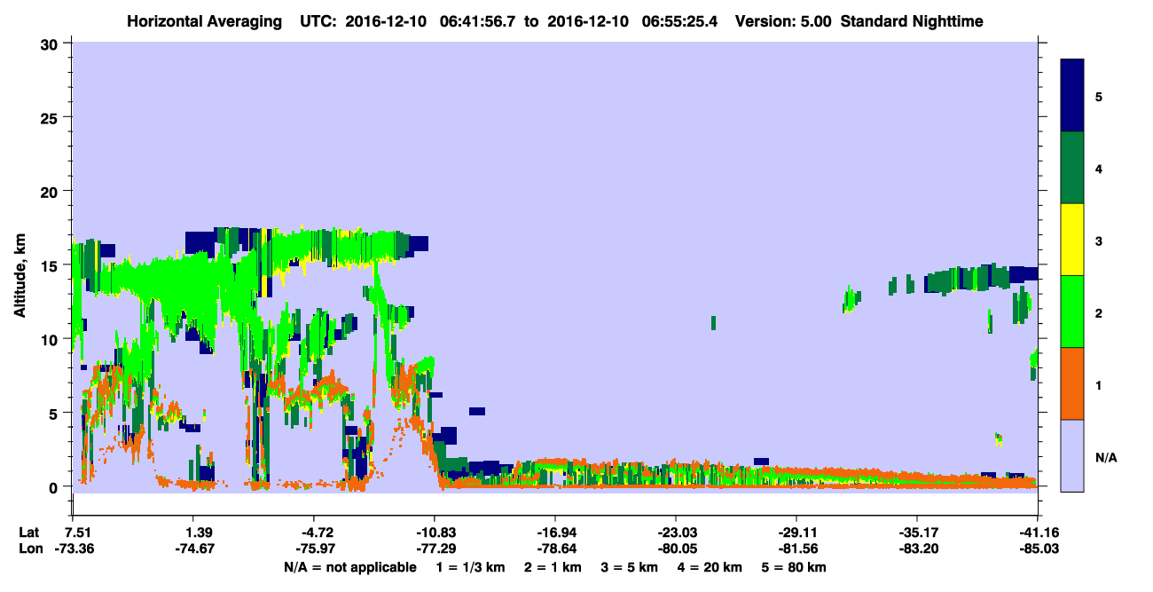1153x592 pixels.
Task: Click the dark green level 4 colorbar segment
Action: tap(1072, 168)
